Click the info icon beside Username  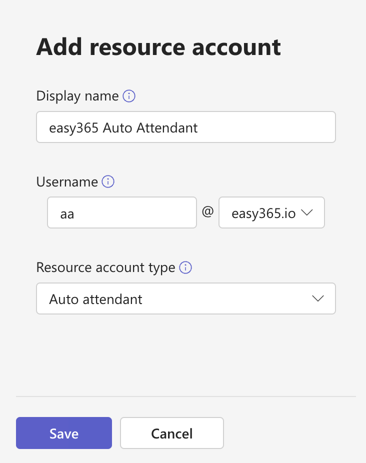[x=107, y=181]
